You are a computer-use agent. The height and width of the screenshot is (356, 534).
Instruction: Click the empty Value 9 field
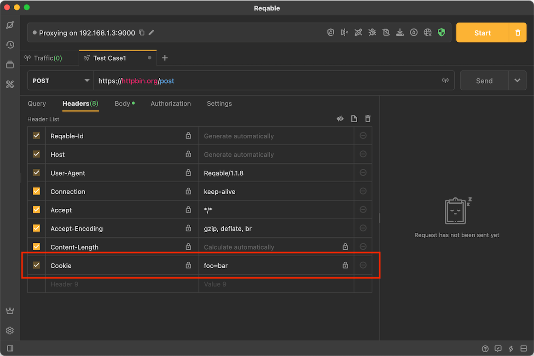(x=276, y=284)
